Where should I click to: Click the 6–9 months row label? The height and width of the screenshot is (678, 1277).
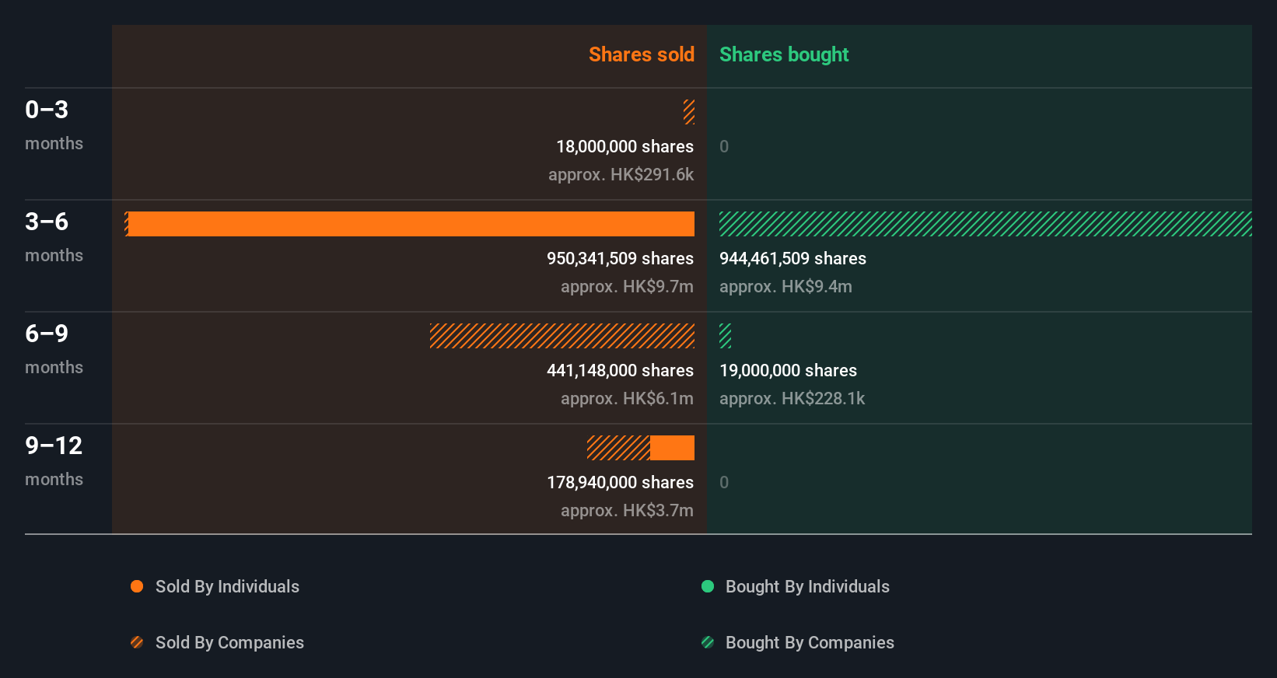[x=54, y=349]
